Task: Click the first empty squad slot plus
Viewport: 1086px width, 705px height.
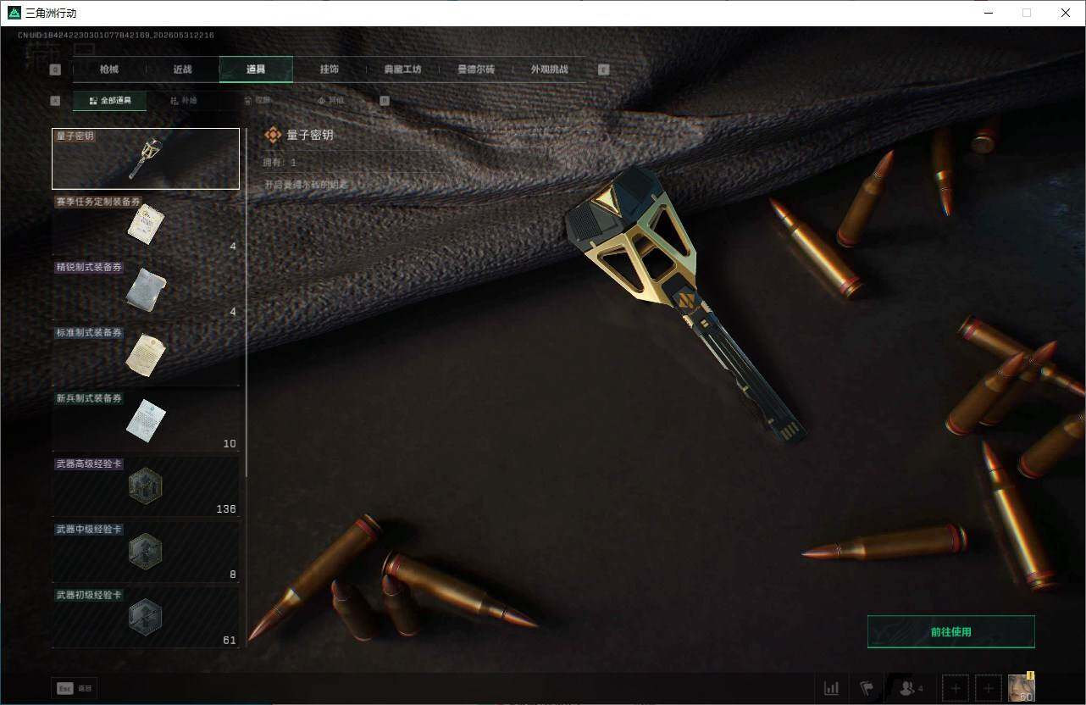Action: pos(956,688)
